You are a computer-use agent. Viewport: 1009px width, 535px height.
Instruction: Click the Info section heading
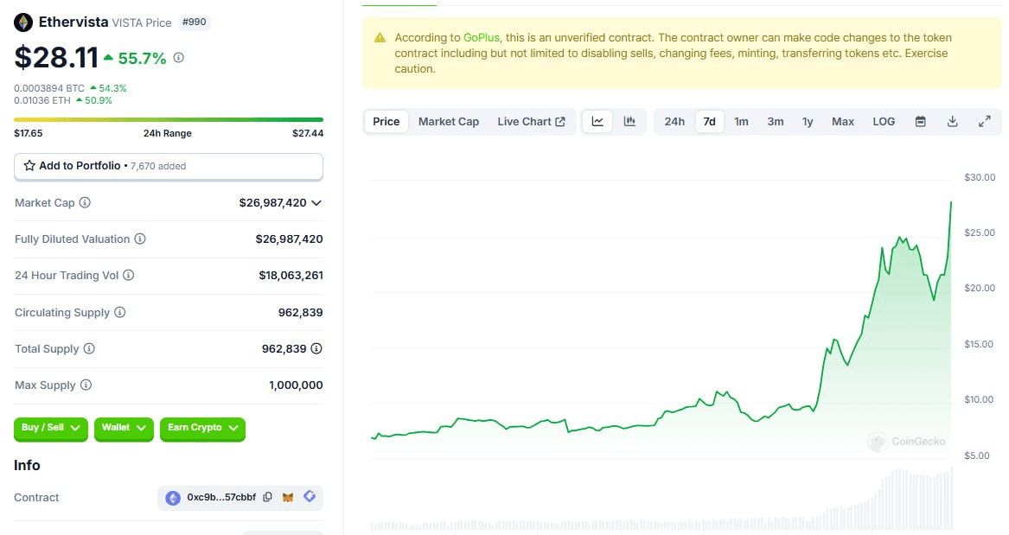tap(27, 466)
